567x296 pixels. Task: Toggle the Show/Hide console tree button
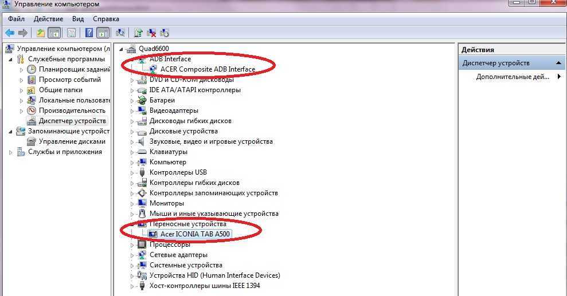(54, 33)
